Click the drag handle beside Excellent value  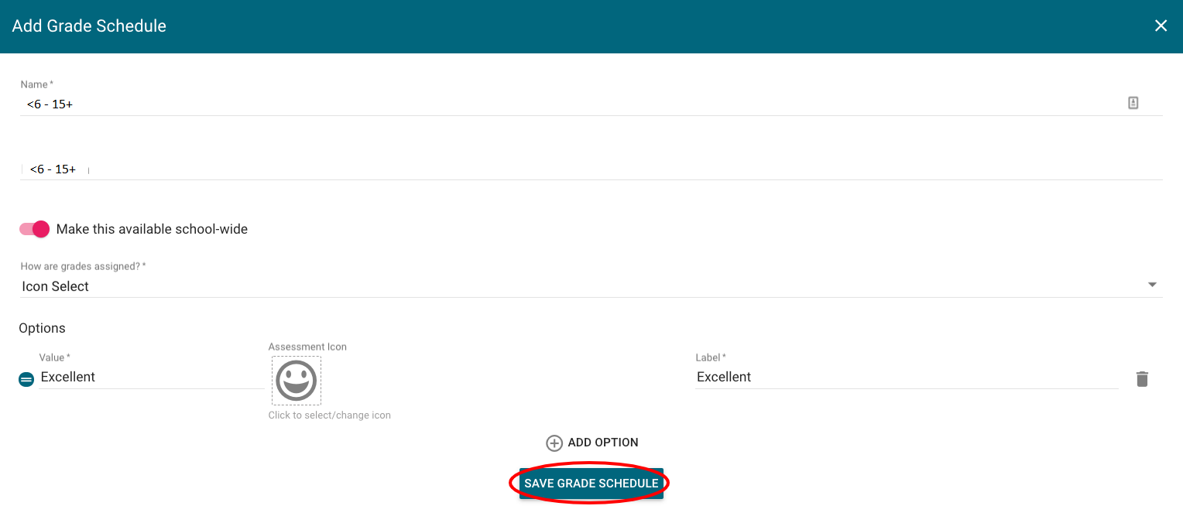(x=26, y=379)
